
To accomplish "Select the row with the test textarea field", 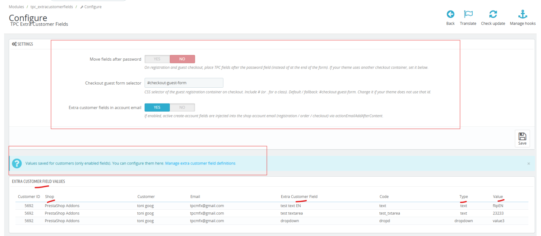I will tap(272, 213).
